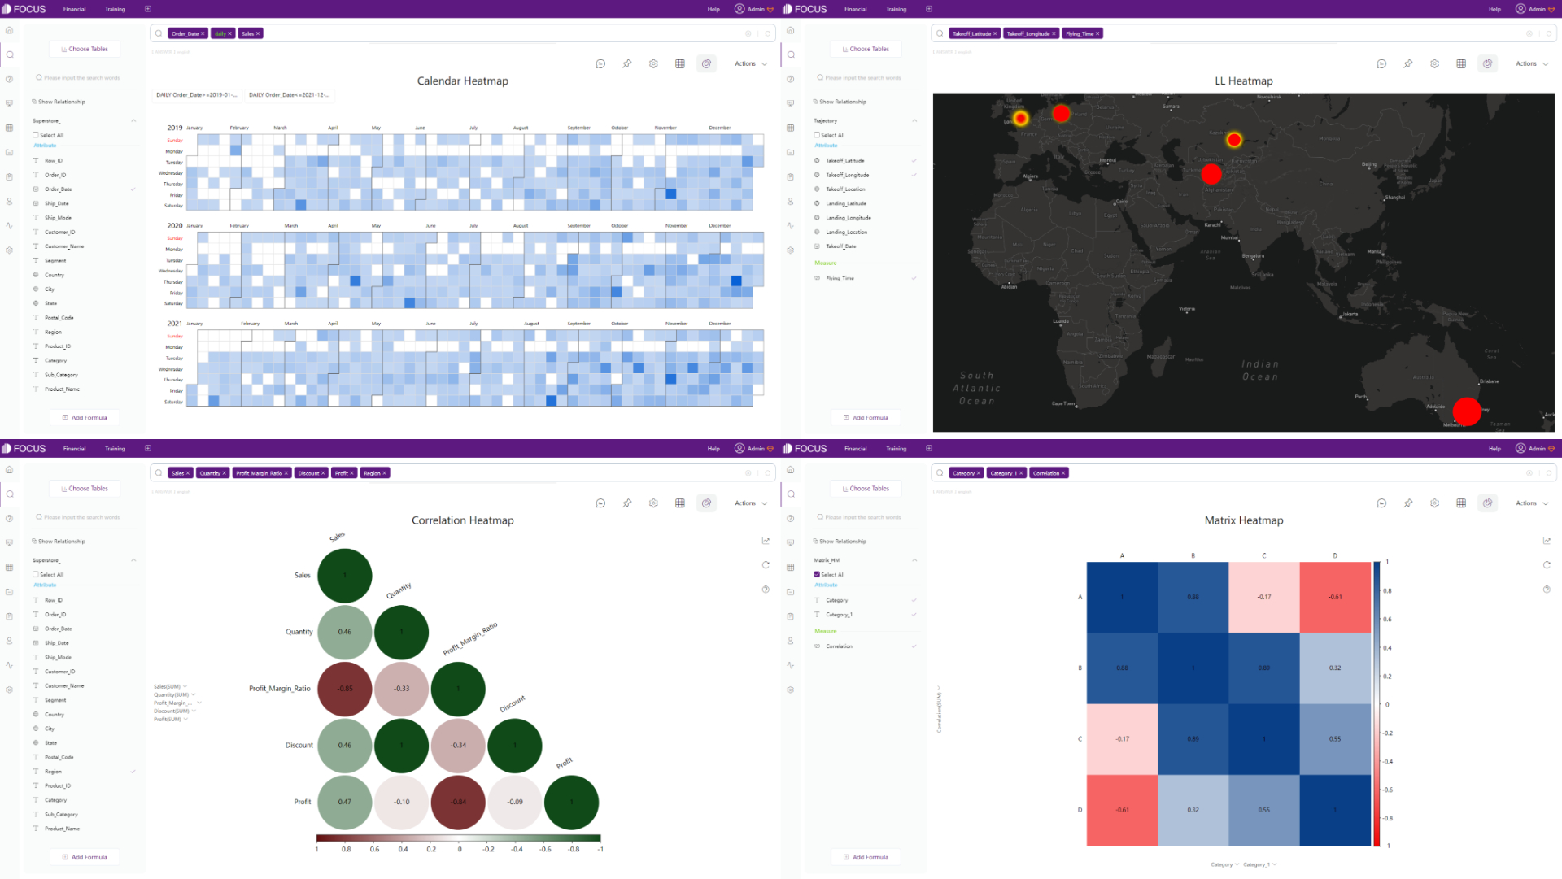Open comment icon in Calendar Heatmap window
1562x879 pixels.
point(600,63)
